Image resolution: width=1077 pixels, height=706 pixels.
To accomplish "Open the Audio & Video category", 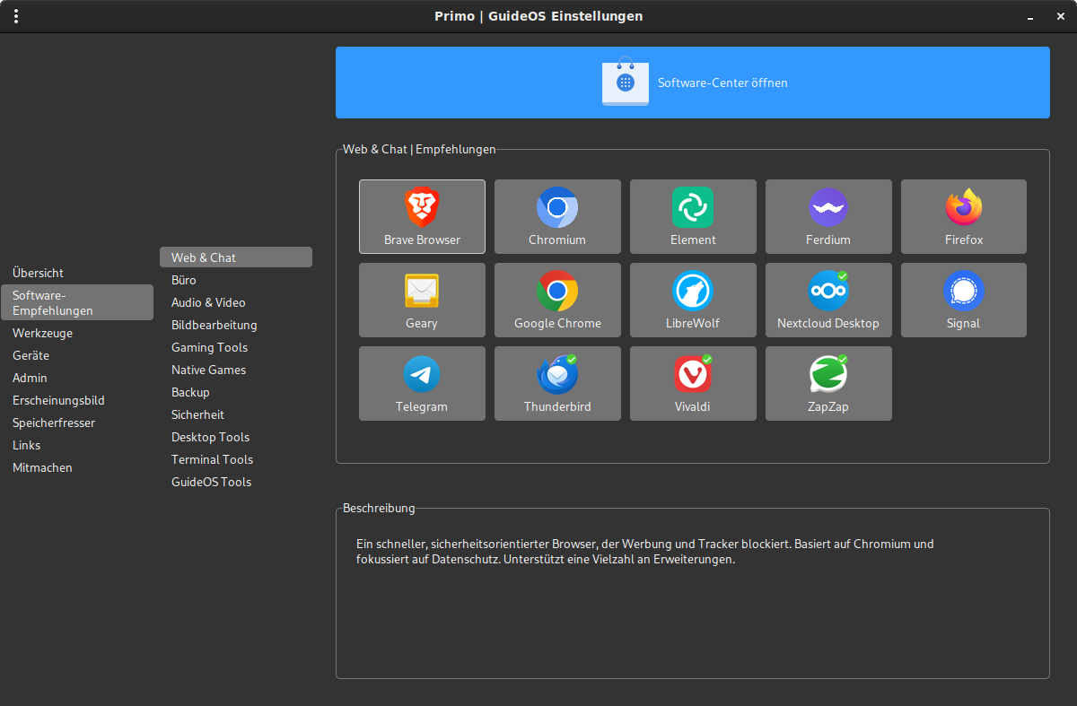I will click(208, 302).
